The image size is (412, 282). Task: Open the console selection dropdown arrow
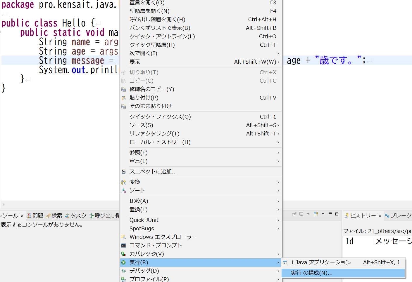[308, 214]
